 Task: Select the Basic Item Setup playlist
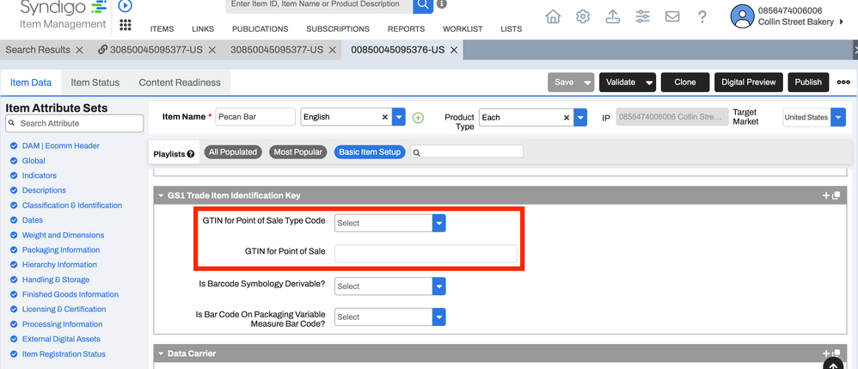tap(370, 152)
